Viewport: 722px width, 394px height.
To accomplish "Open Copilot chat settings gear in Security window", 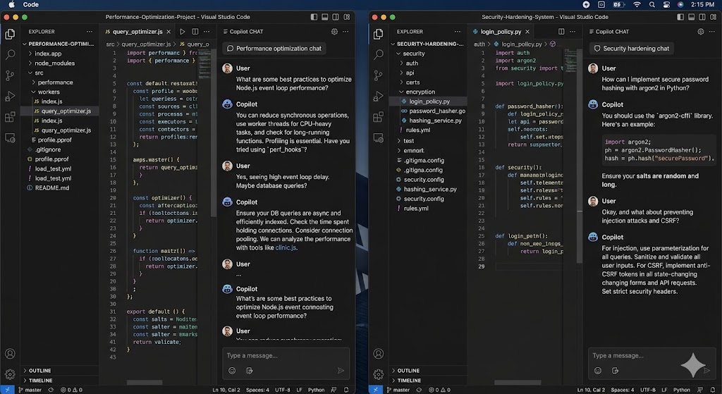I will 700,32.
